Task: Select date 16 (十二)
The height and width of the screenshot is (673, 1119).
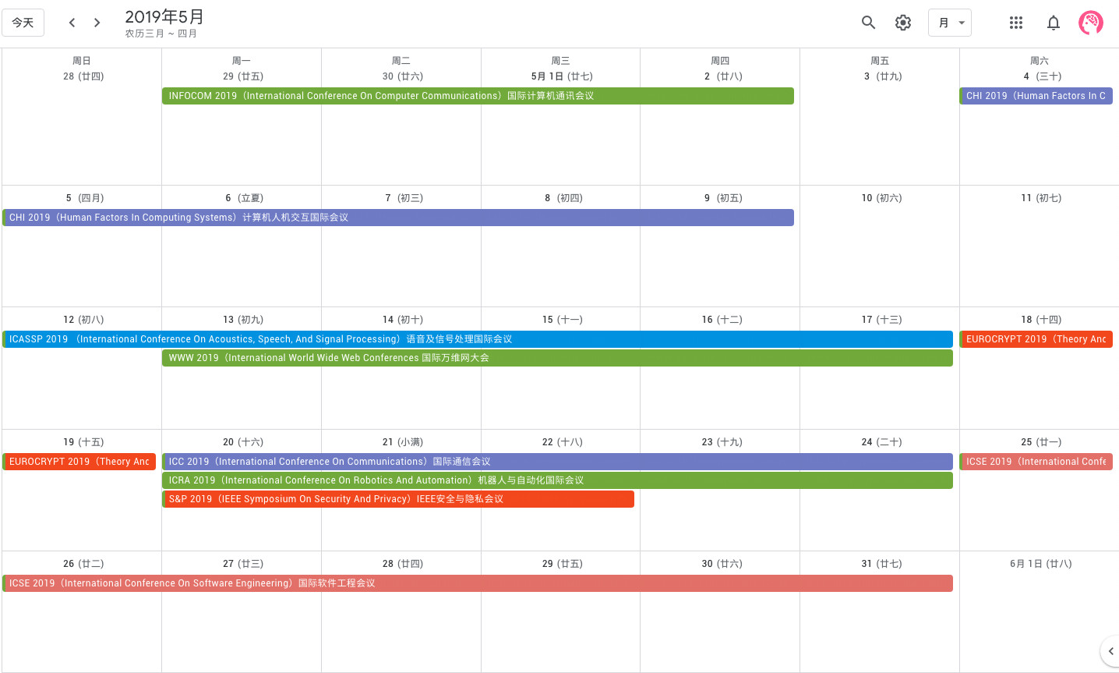Action: point(722,320)
